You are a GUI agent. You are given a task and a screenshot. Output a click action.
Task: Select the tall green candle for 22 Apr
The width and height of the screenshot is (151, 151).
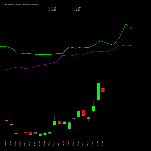pos(98,92)
